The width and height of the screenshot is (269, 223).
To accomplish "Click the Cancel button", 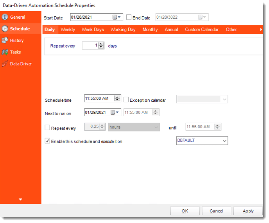I will [x=216, y=211].
